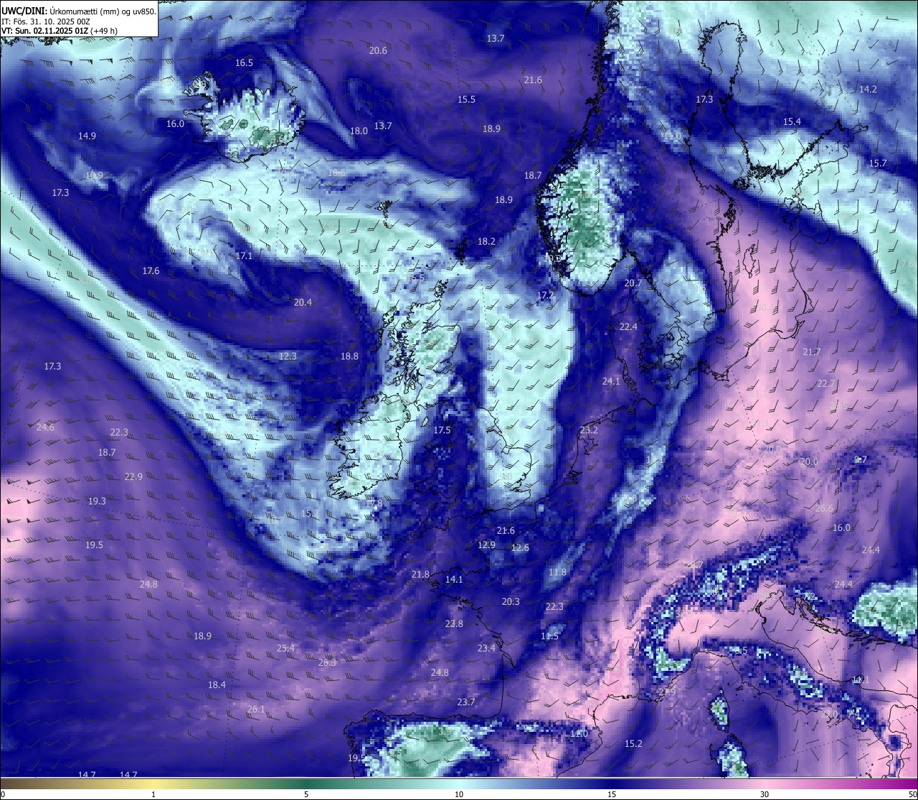The image size is (918, 800).
Task: Click the map value 11.5
Action: 549,636
